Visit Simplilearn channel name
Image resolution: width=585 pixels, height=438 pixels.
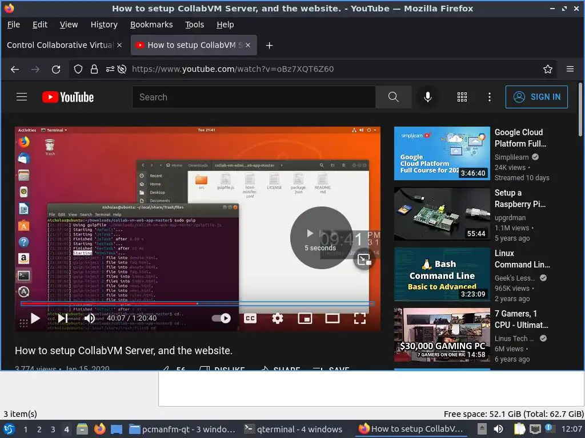tap(511, 157)
